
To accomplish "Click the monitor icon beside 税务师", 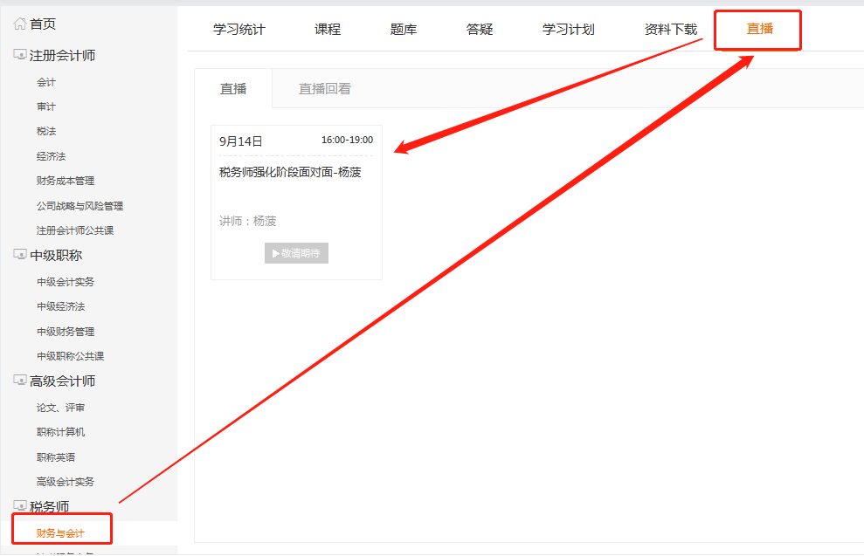I will (x=17, y=505).
